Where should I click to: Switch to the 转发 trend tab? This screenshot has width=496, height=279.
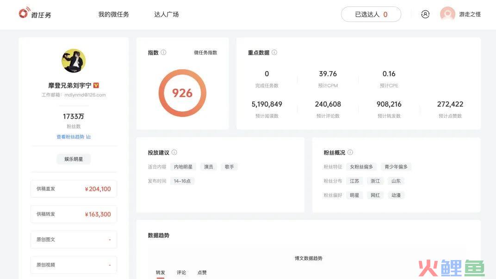point(161,273)
